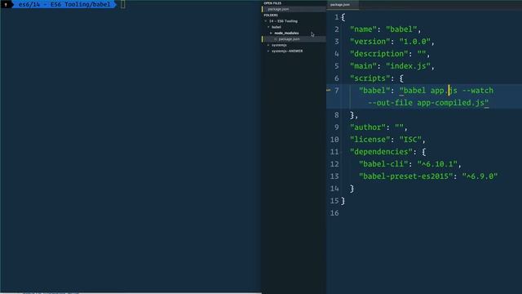The height and width of the screenshot is (294, 522).
Task: Click the FOLDERS section header
Action: [271, 15]
